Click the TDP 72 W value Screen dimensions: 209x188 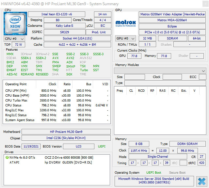coord(18,45)
